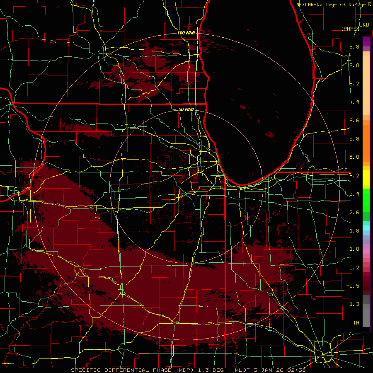The width and height of the screenshot is (373, 373).
Task: Click the 4.2 scale value
Action: click(x=354, y=176)
